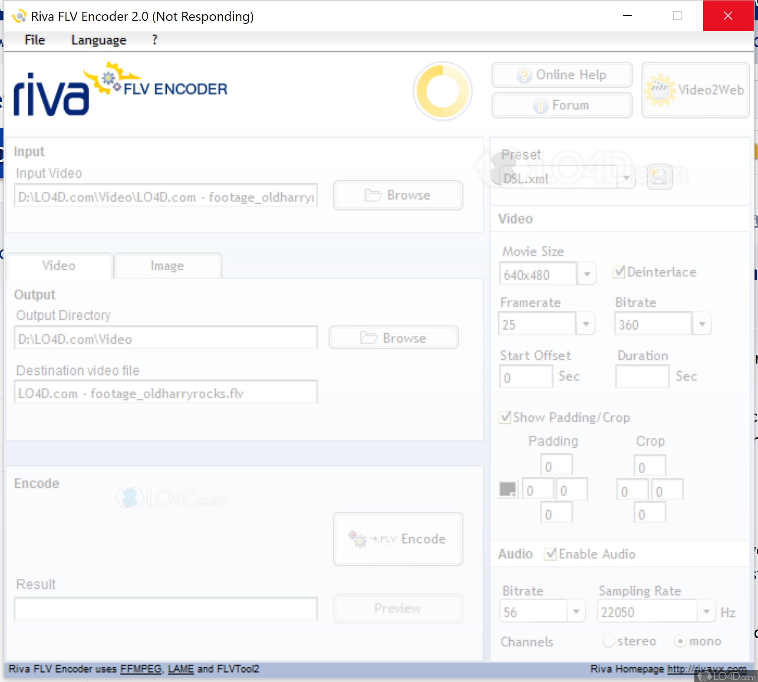The width and height of the screenshot is (758, 682).
Task: Open the Language menu
Action: tap(99, 40)
